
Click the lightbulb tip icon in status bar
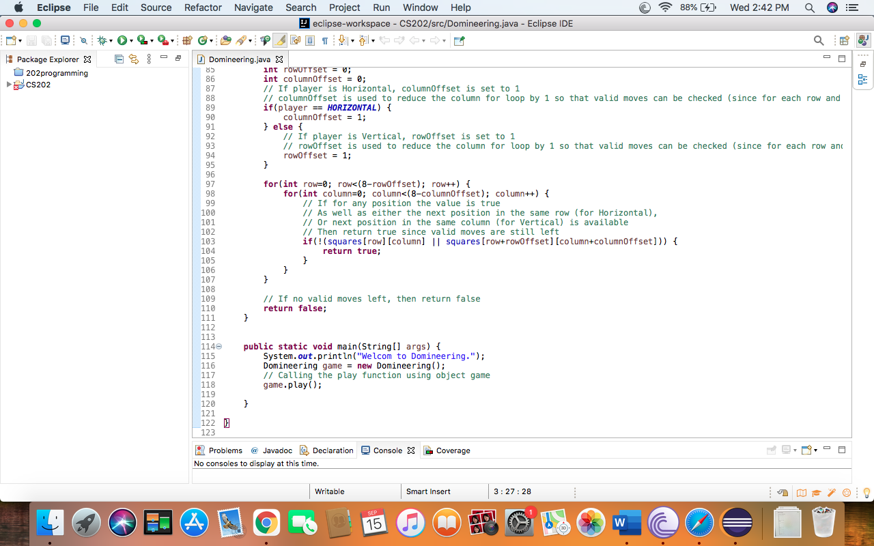(x=867, y=493)
